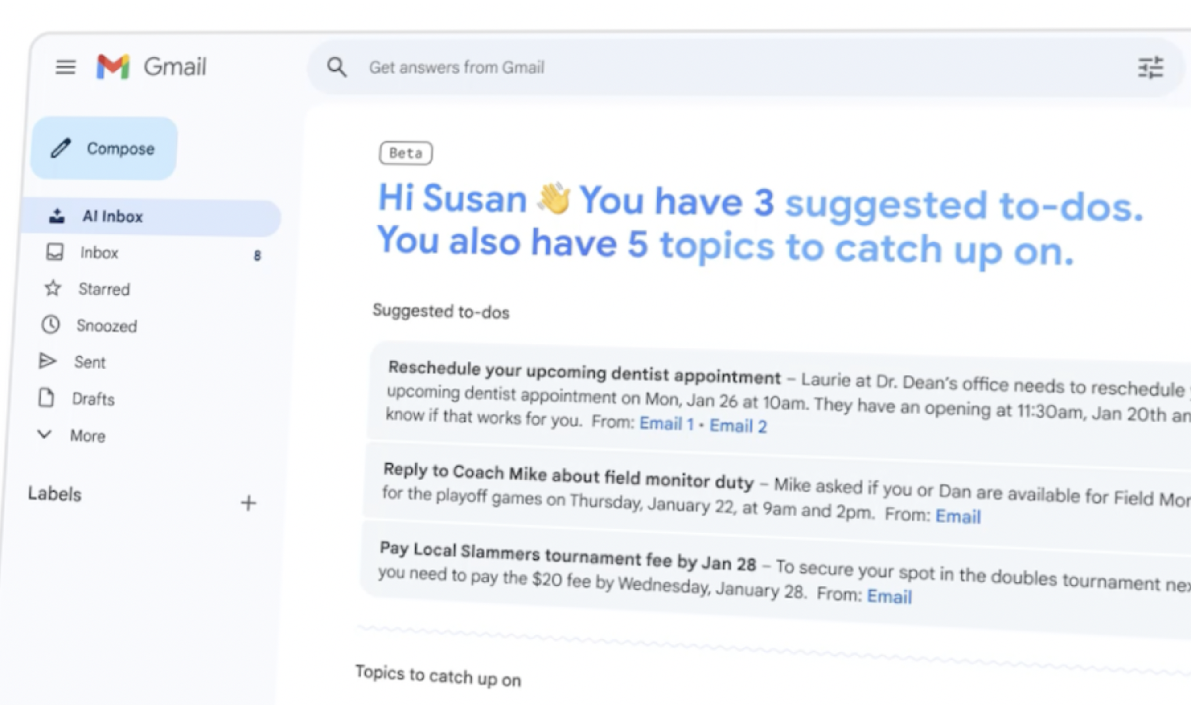Viewport: 1191px width, 705px height.
Task: Click the Inbox unread count 8
Action: click(x=257, y=256)
